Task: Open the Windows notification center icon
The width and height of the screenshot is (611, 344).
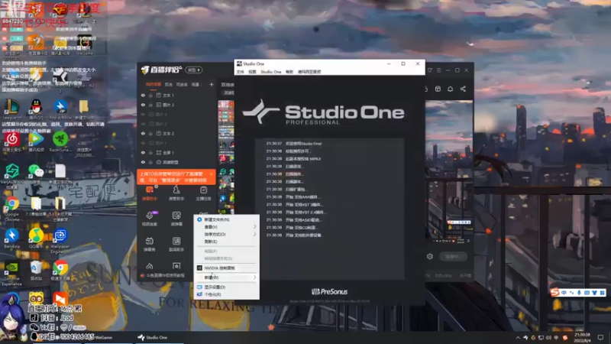Action: (600, 337)
